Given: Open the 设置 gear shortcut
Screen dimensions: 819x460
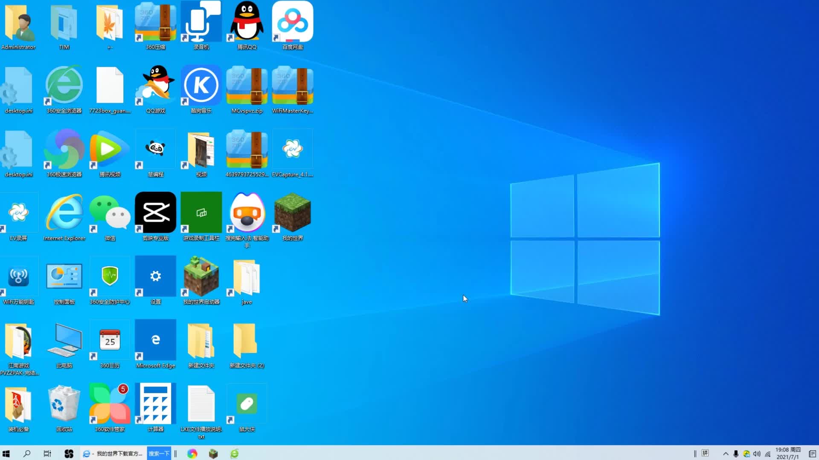Looking at the screenshot, I should click(x=155, y=281).
